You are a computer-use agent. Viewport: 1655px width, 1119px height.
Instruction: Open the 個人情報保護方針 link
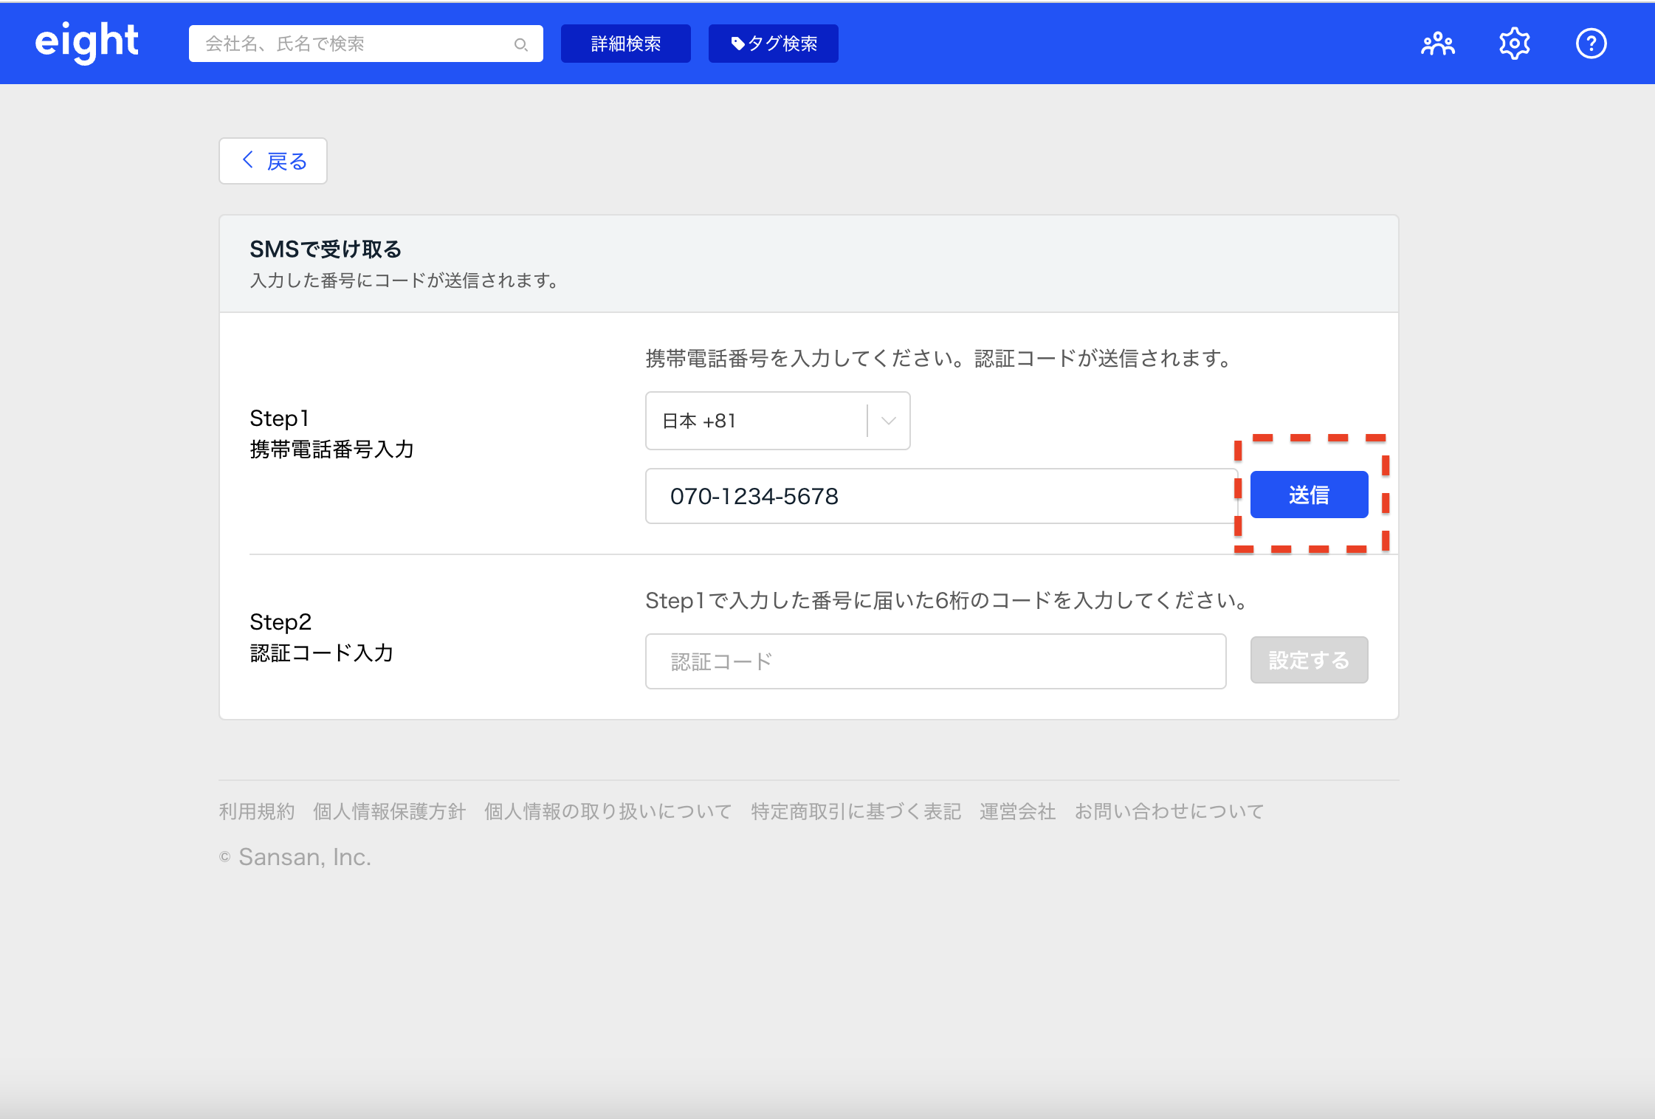[x=389, y=811]
